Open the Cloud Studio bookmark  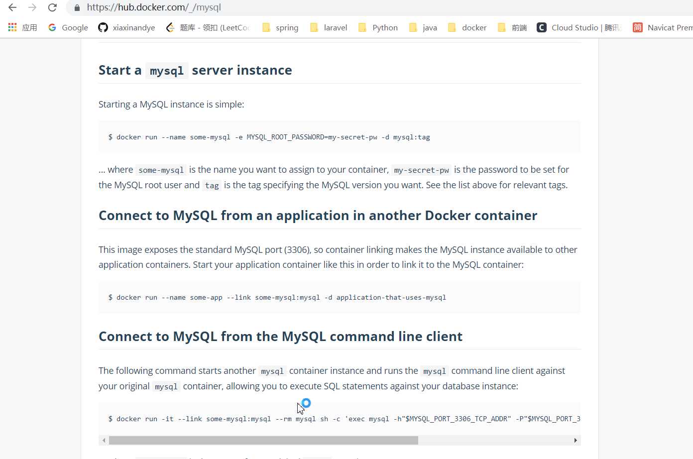(579, 27)
